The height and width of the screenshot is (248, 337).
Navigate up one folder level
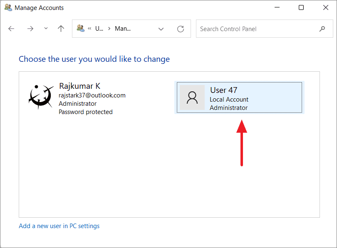click(61, 29)
